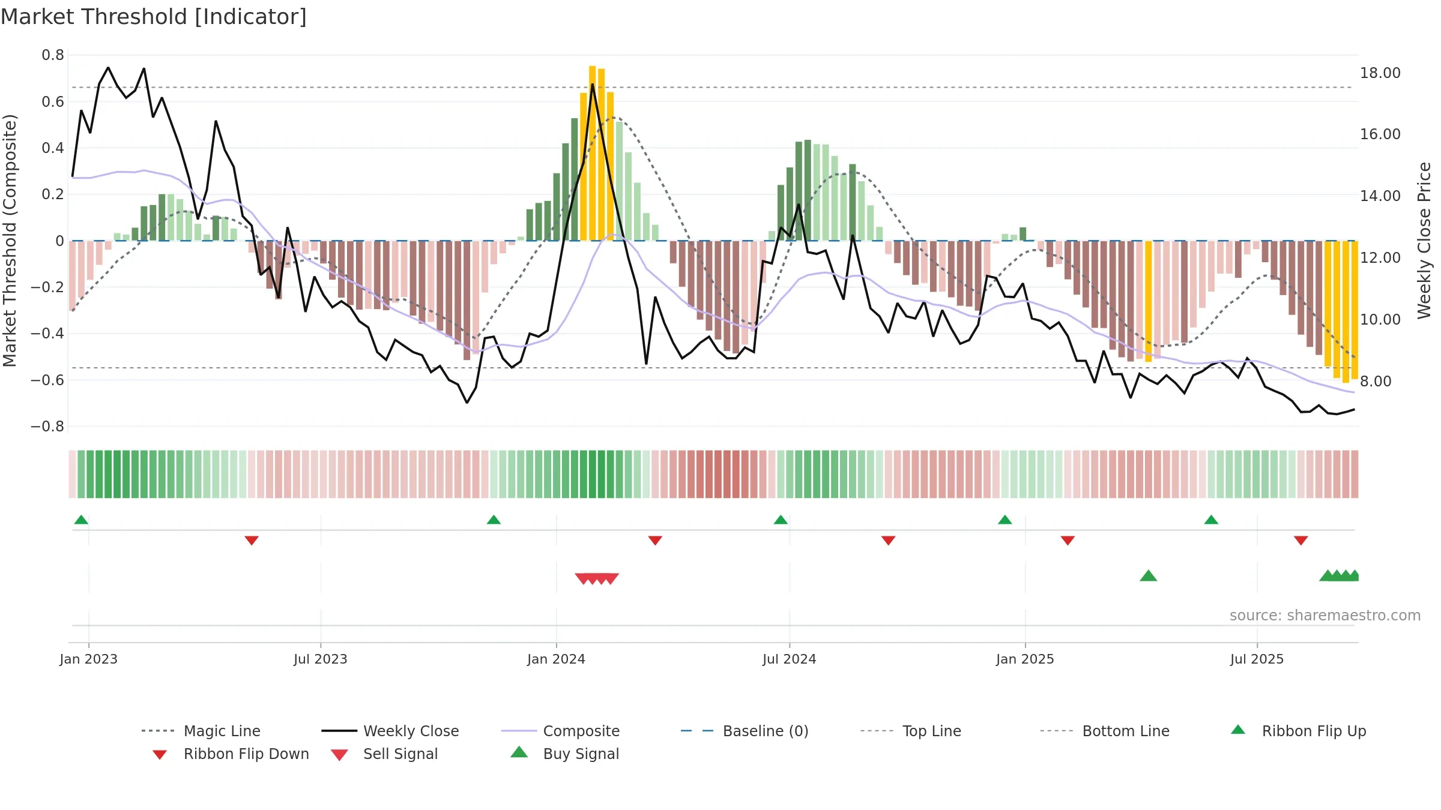This screenshot has height=810, width=1441.
Task: Click the single buy signal marker in spring 2025
Action: click(1148, 576)
